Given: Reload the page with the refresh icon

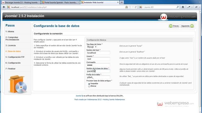Looking at the screenshot, I should click(135, 7).
